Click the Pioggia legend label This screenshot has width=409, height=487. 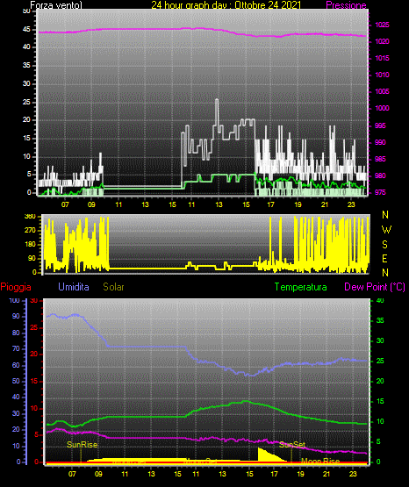pyautogui.click(x=16, y=287)
